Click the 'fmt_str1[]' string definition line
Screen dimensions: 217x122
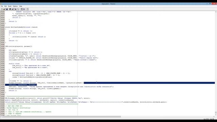32,65
